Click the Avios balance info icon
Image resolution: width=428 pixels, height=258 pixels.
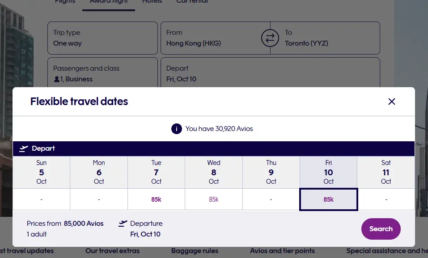point(176,129)
